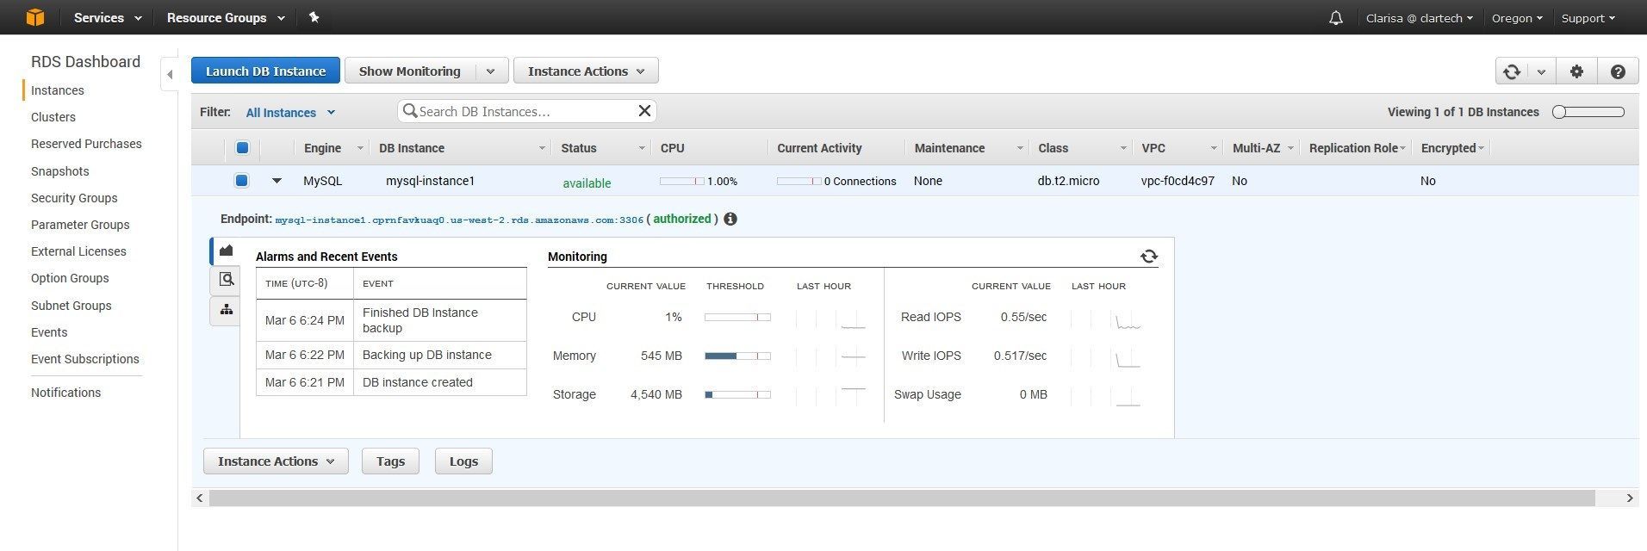Open the top Instance Actions dropdown

(586, 71)
